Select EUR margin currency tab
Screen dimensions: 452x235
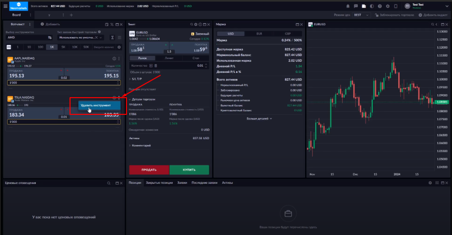[259, 34]
